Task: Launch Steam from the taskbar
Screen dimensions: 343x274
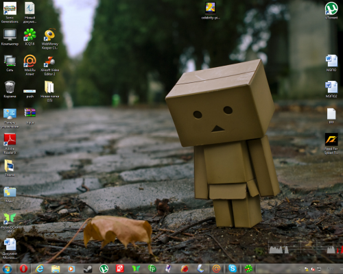Action: pos(88,269)
